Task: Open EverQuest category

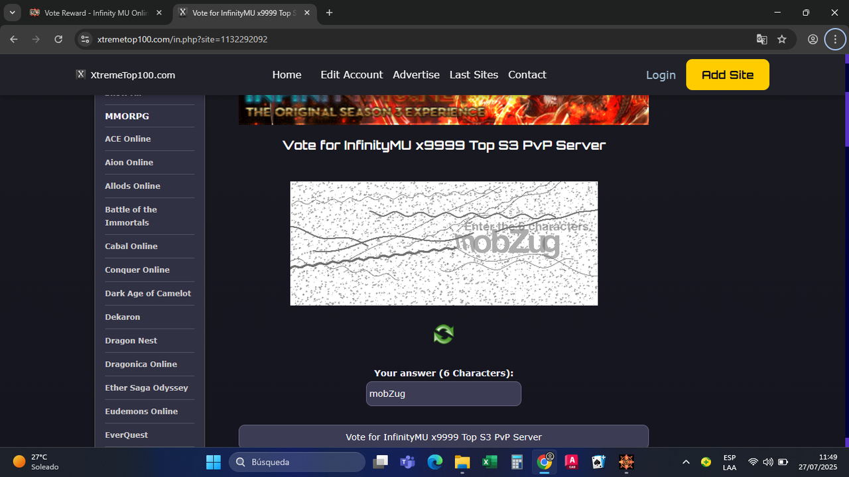Action: click(127, 435)
